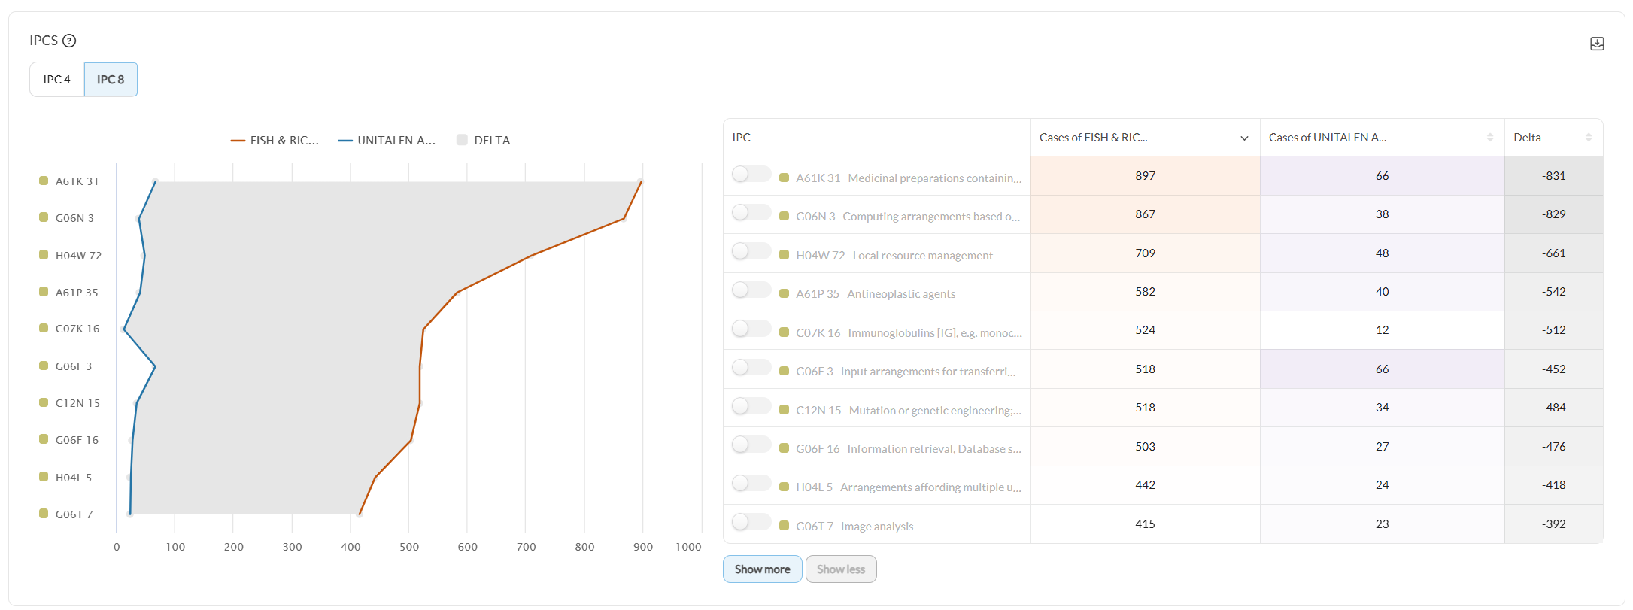Toggle the UNITALEN A... legend series
Image resolution: width=1633 pixels, height=610 pixels.
pyautogui.click(x=387, y=141)
